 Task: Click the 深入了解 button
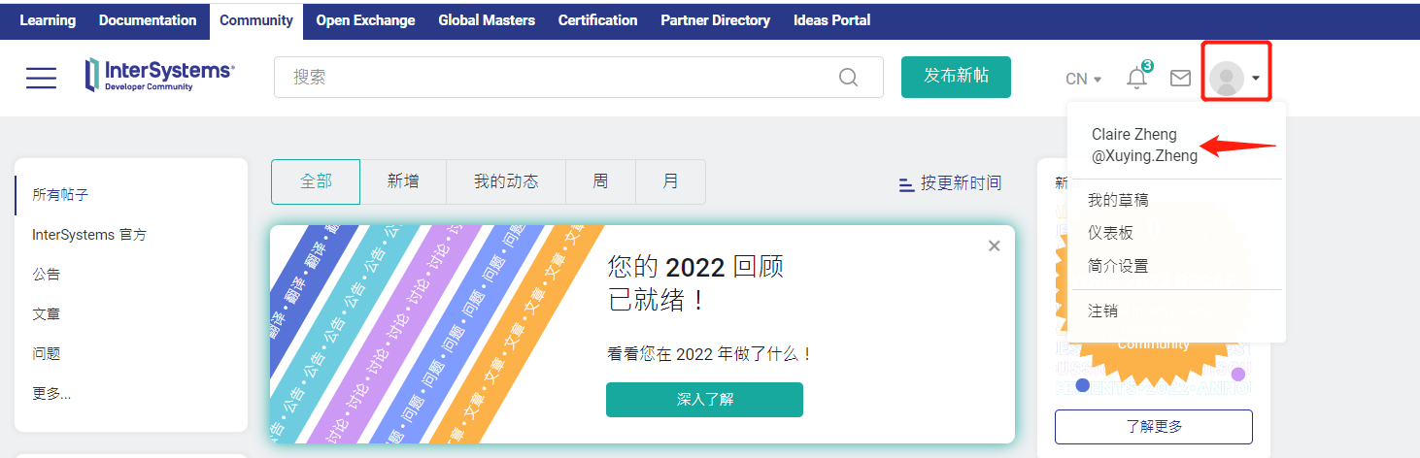point(704,400)
